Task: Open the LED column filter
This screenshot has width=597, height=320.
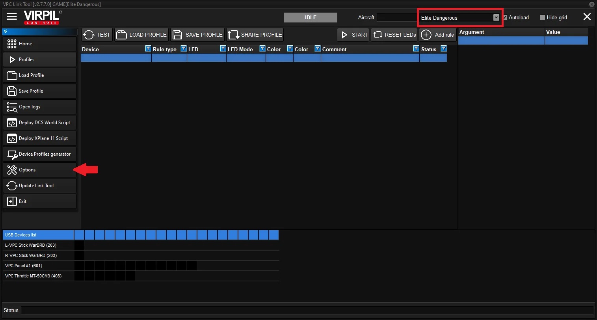Action: click(223, 49)
